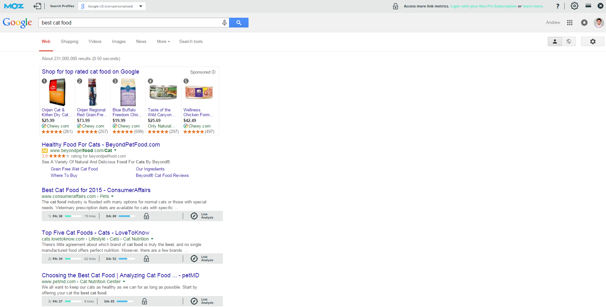Viewport: 606px width, 307px height.
Task: Open Our Ingredients sitelink
Action: pyautogui.click(x=150, y=169)
